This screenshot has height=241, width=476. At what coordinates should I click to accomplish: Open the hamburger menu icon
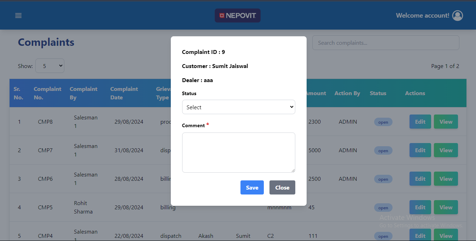pos(18,16)
